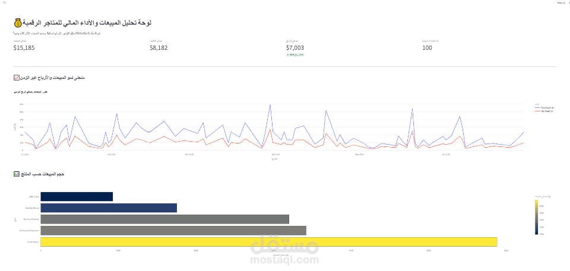
Task: Click the 100 transactions count value
Action: [427, 47]
